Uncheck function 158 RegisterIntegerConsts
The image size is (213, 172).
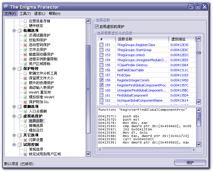pos(101,80)
